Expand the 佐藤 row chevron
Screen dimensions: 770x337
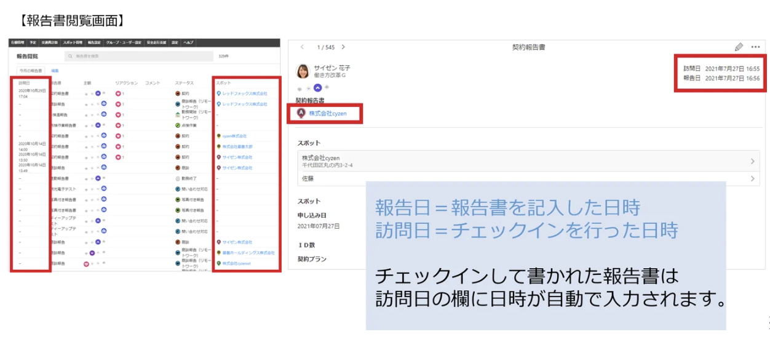coord(753,179)
